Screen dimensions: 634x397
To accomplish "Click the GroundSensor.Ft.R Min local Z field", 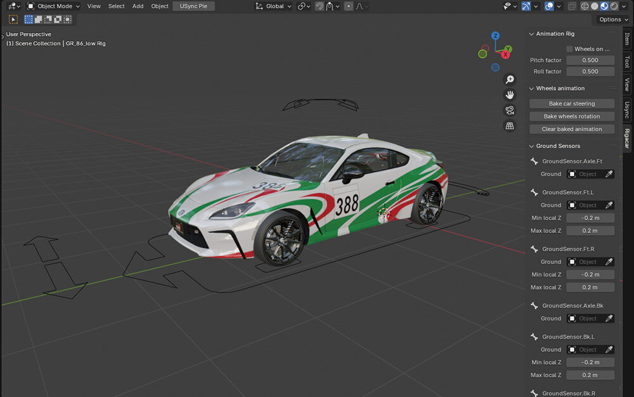I will pos(590,275).
